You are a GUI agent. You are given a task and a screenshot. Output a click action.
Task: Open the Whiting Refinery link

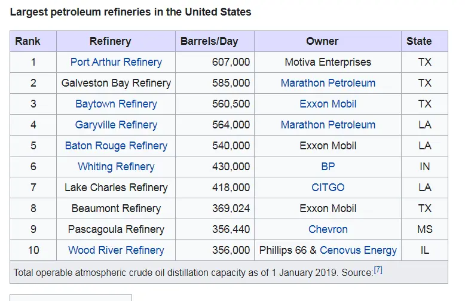[x=116, y=167]
